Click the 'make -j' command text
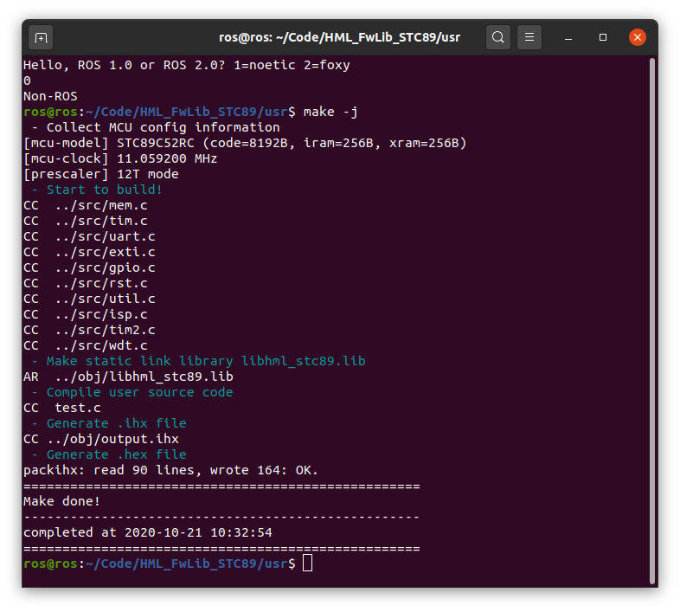This screenshot has width=680, height=612. click(x=330, y=112)
